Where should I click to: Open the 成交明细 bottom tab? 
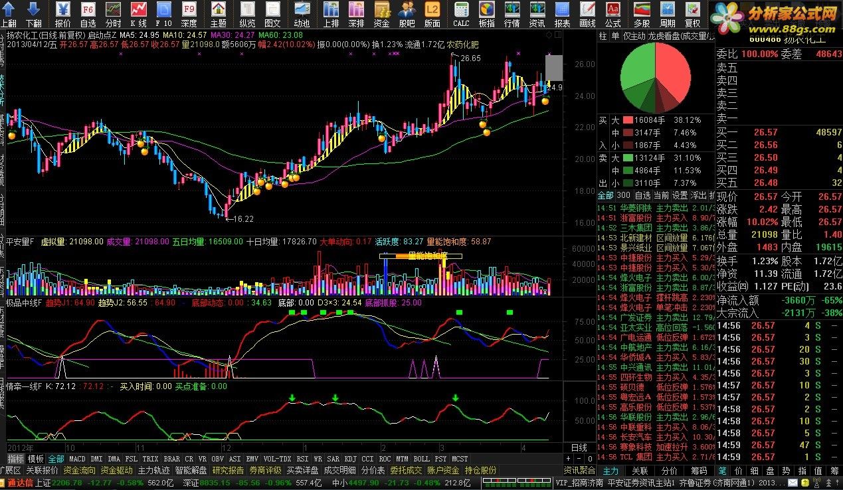click(x=340, y=470)
